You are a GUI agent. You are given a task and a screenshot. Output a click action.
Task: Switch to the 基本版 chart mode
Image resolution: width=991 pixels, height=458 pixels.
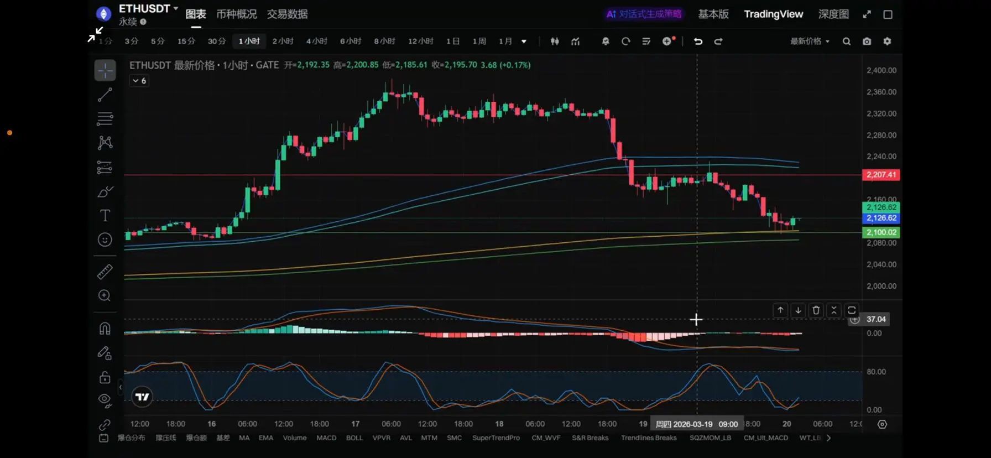click(x=713, y=14)
